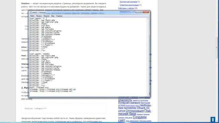Open the Контекстная реклама category link
This screenshot has width=219, height=123.
coord(128,2)
